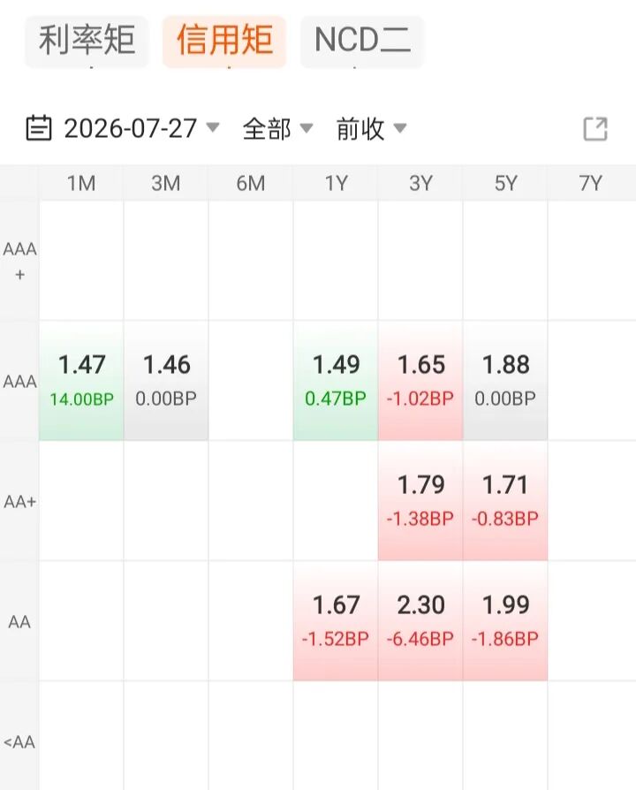Open the NCD二 tab
Screen dimensions: 636x790
tap(362, 41)
